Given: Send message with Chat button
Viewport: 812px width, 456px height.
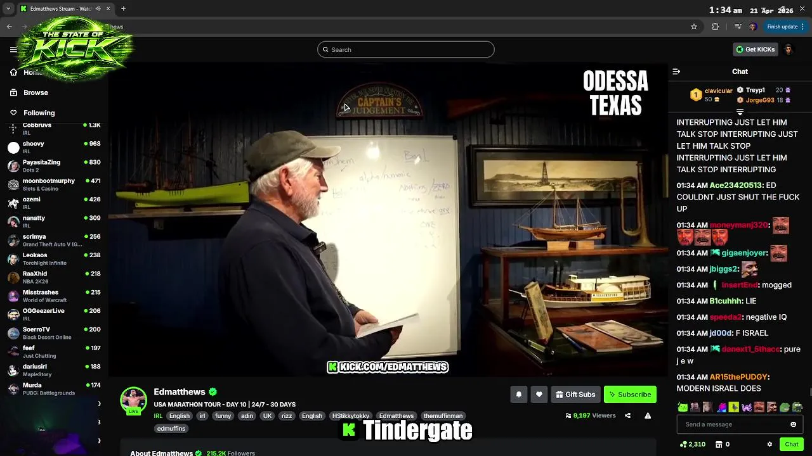Looking at the screenshot, I should tap(792, 445).
